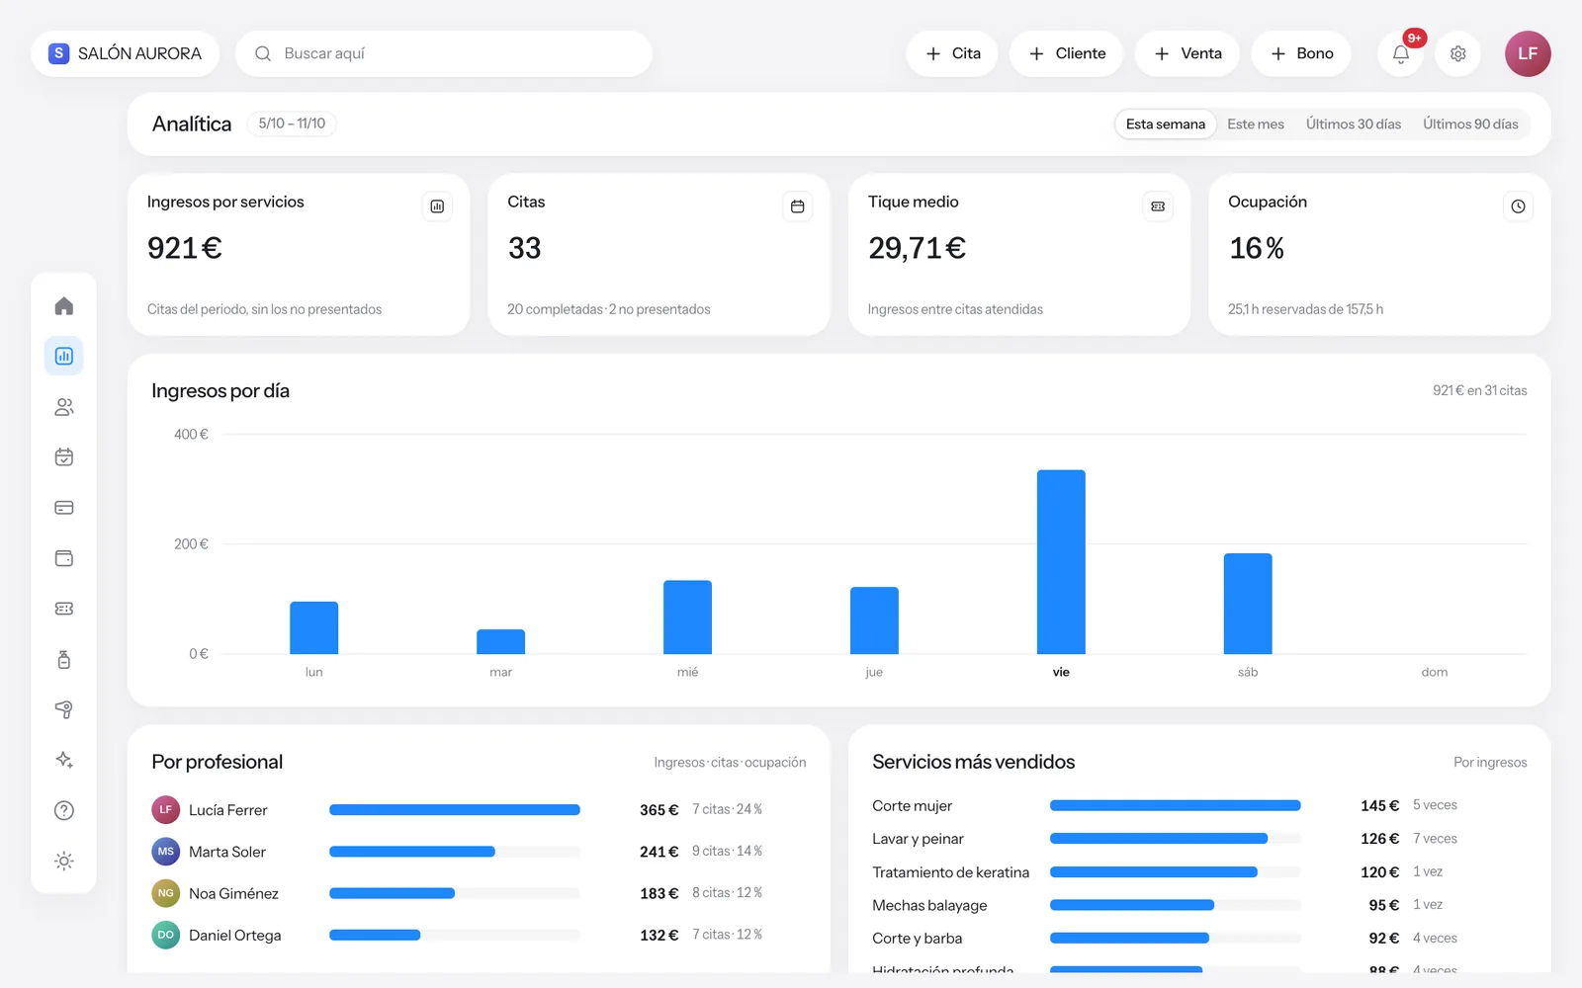Image resolution: width=1582 pixels, height=988 pixels.
Task: Open the LF user avatar menu
Action: [x=1528, y=53]
